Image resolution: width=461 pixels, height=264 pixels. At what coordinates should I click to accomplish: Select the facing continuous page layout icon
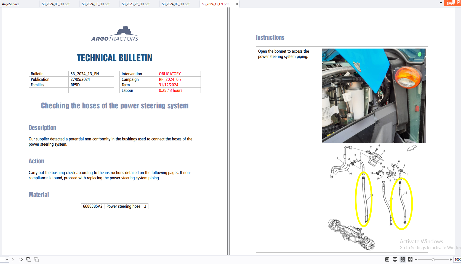coord(411,259)
